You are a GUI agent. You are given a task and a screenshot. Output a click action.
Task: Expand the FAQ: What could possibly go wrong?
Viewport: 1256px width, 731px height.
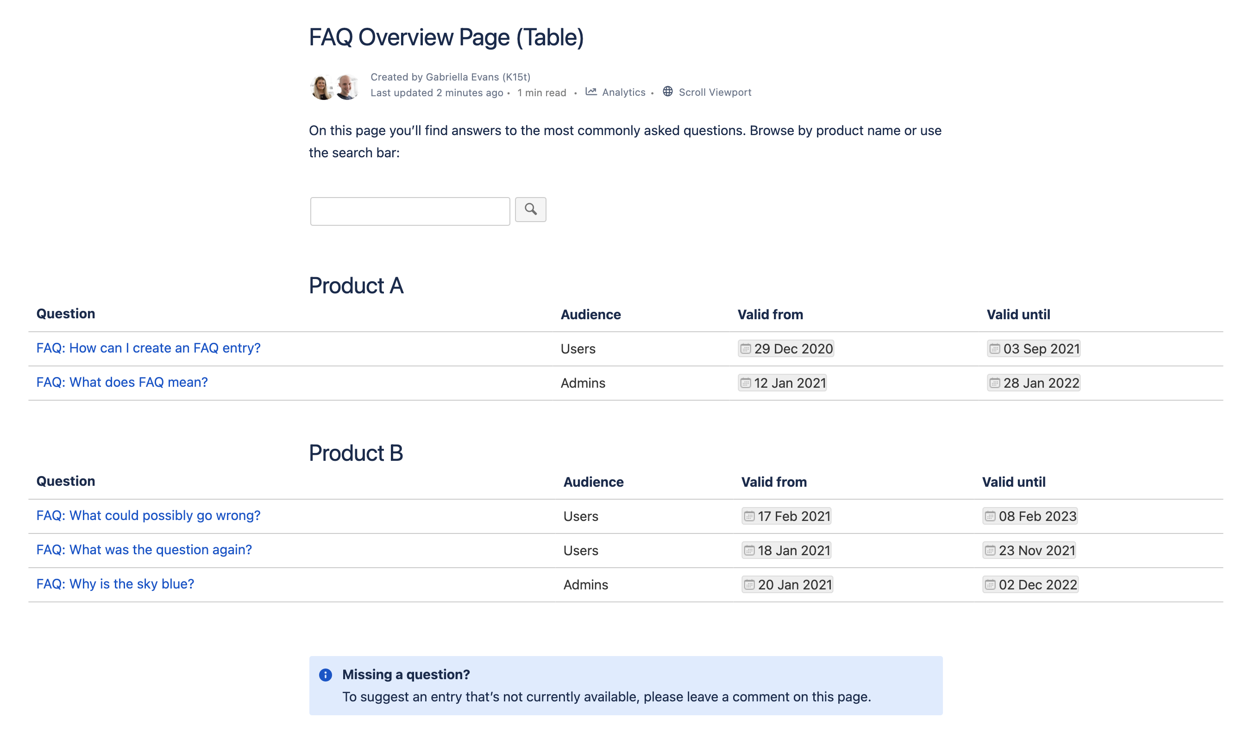[148, 515]
